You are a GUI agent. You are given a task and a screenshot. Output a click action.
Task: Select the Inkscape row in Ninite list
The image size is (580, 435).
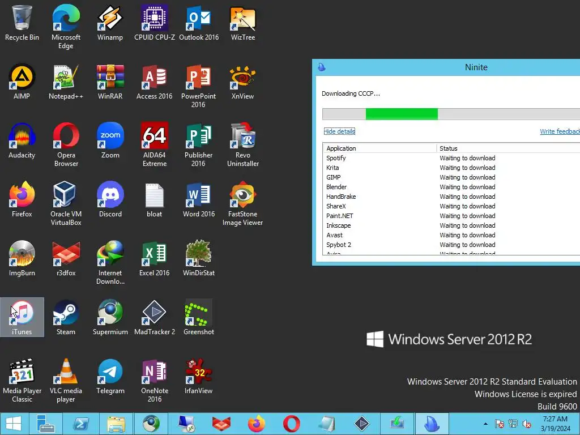coord(451,225)
